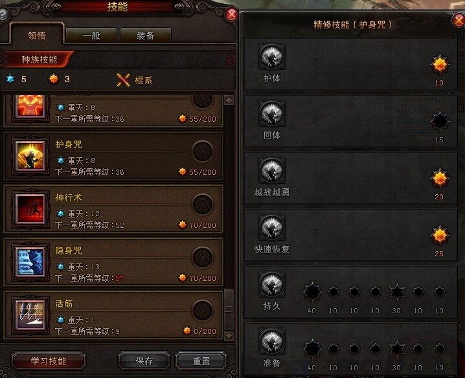Click the 快速恢复 refinement icon
This screenshot has height=378, width=465.
tap(272, 227)
